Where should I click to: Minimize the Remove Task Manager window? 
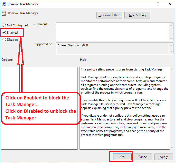146,4
